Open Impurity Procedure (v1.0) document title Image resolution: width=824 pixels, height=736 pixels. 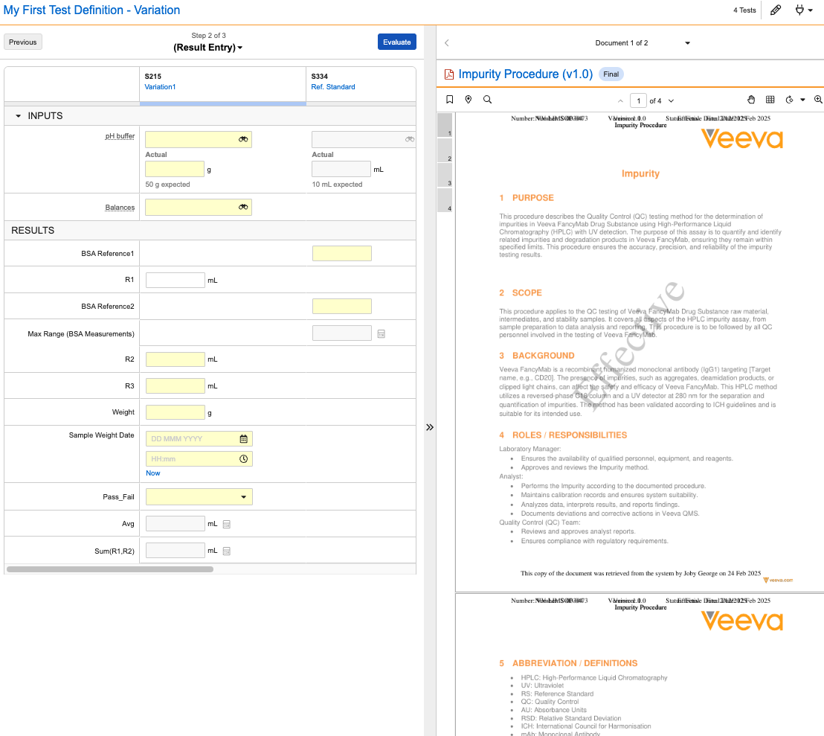tap(526, 74)
